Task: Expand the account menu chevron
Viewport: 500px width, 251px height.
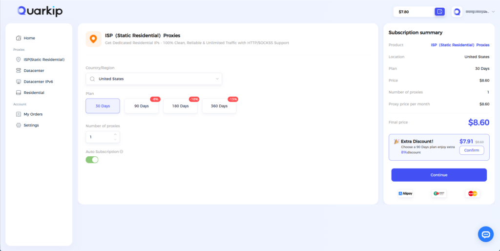Action: (493, 12)
